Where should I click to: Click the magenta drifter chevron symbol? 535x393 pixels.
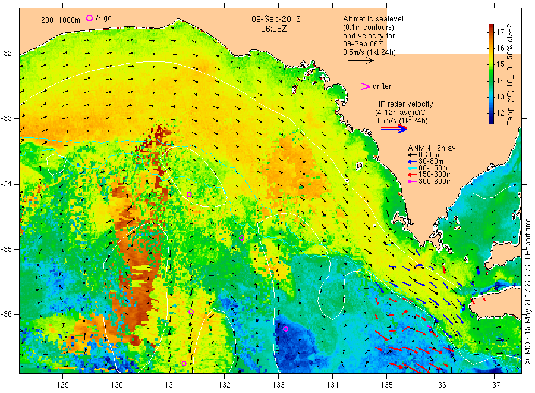click(366, 86)
